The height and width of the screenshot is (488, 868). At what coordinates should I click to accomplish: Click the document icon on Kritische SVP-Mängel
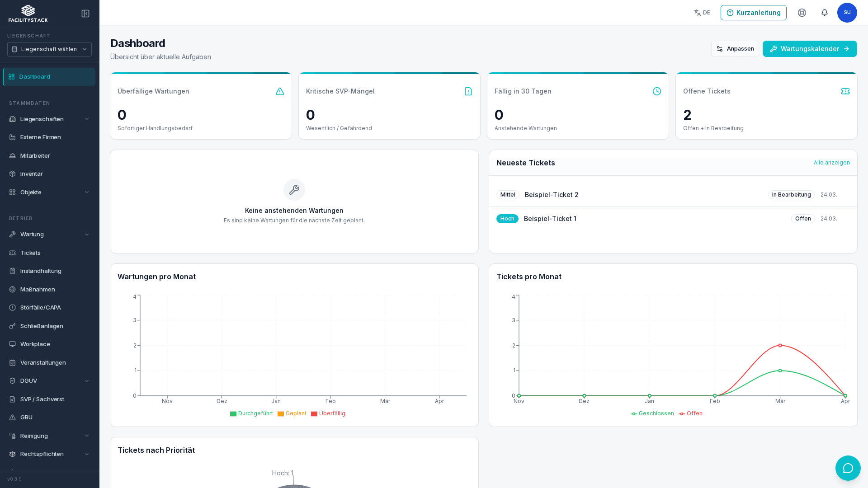(468, 91)
